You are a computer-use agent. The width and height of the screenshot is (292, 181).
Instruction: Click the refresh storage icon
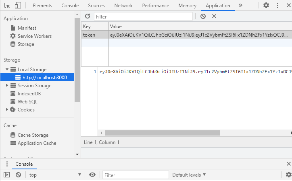pyautogui.click(x=88, y=16)
